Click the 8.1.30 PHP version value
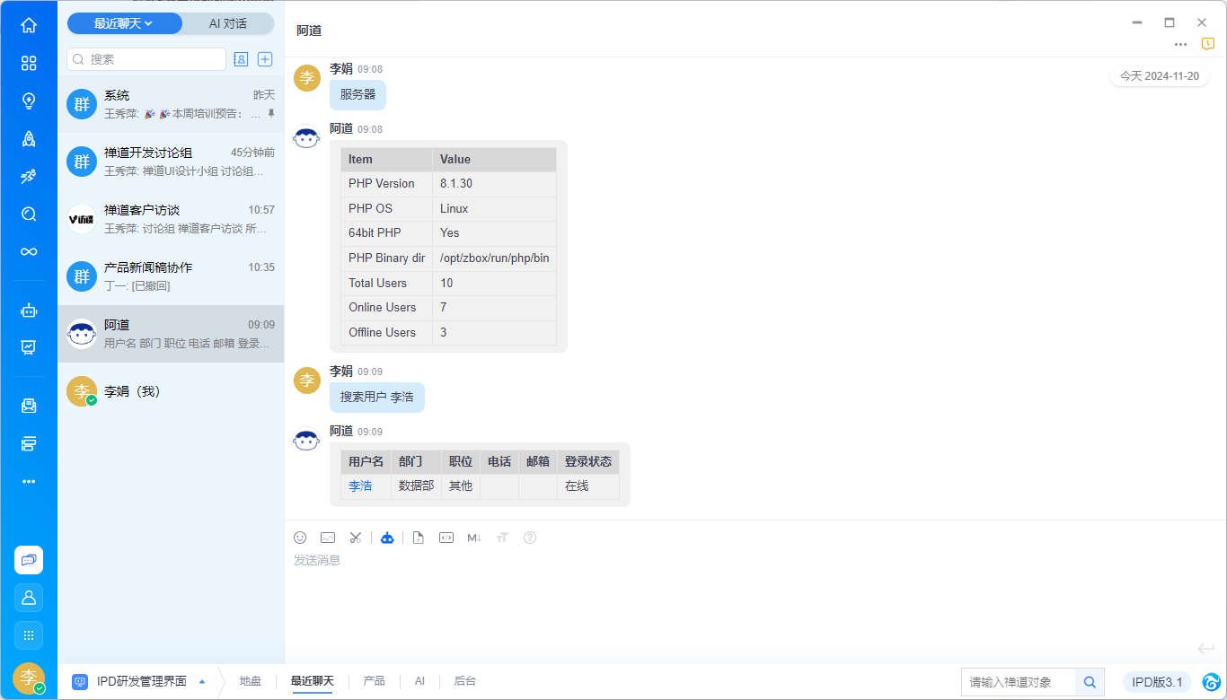 [x=456, y=184]
